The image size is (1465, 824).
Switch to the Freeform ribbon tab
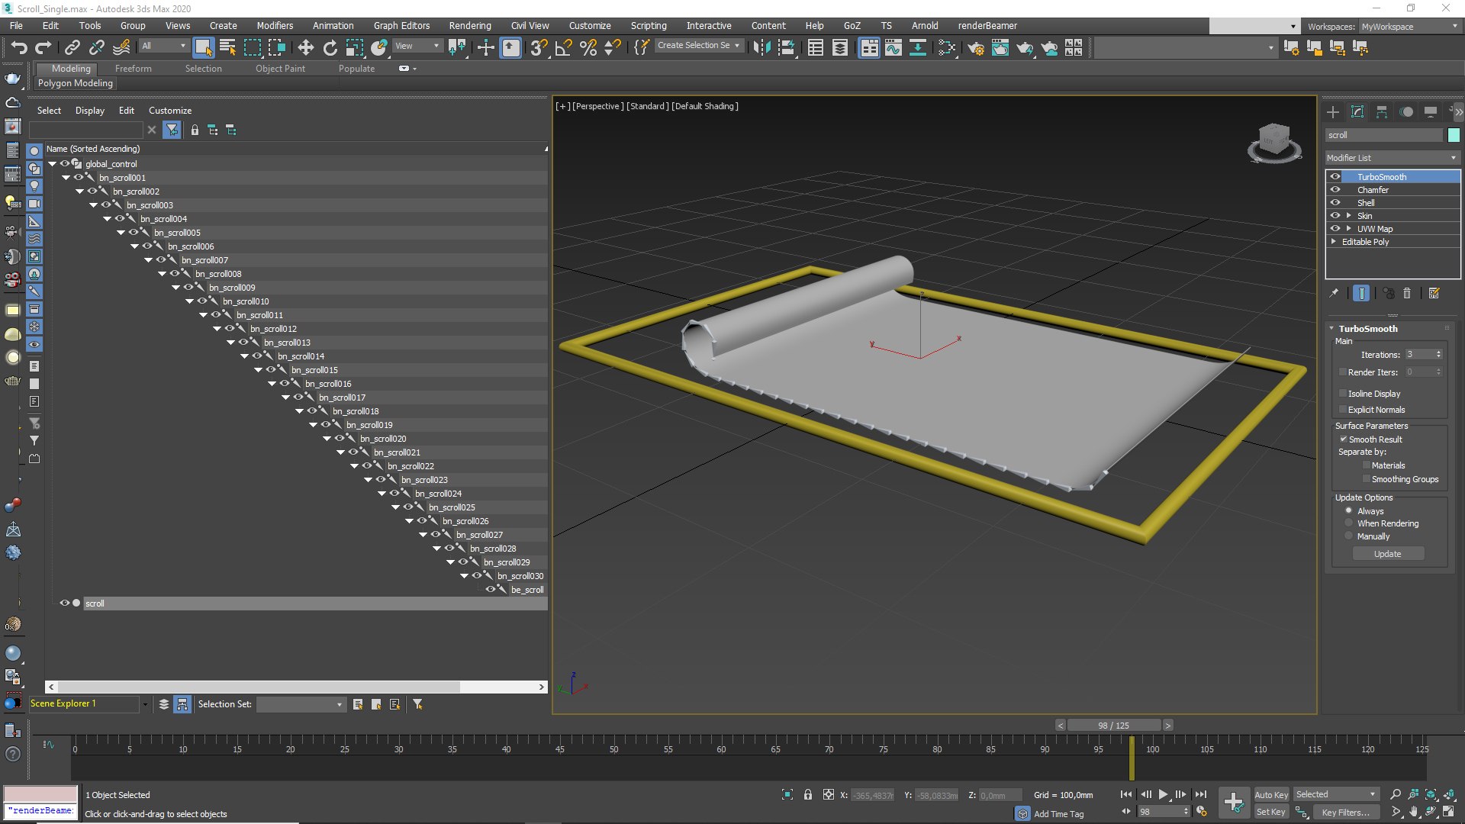click(x=134, y=68)
